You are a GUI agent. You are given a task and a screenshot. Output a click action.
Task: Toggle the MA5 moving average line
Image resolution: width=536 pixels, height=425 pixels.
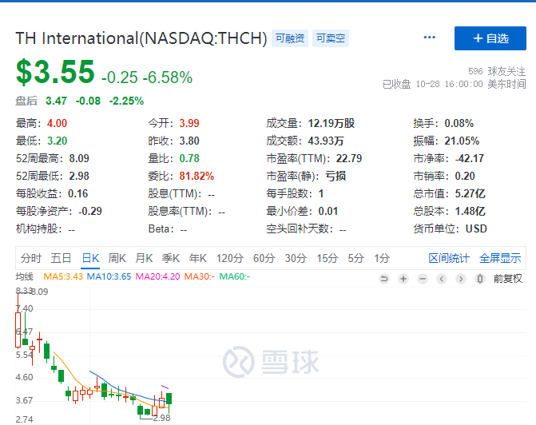[x=63, y=276]
